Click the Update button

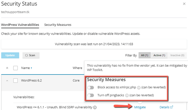[10, 55]
